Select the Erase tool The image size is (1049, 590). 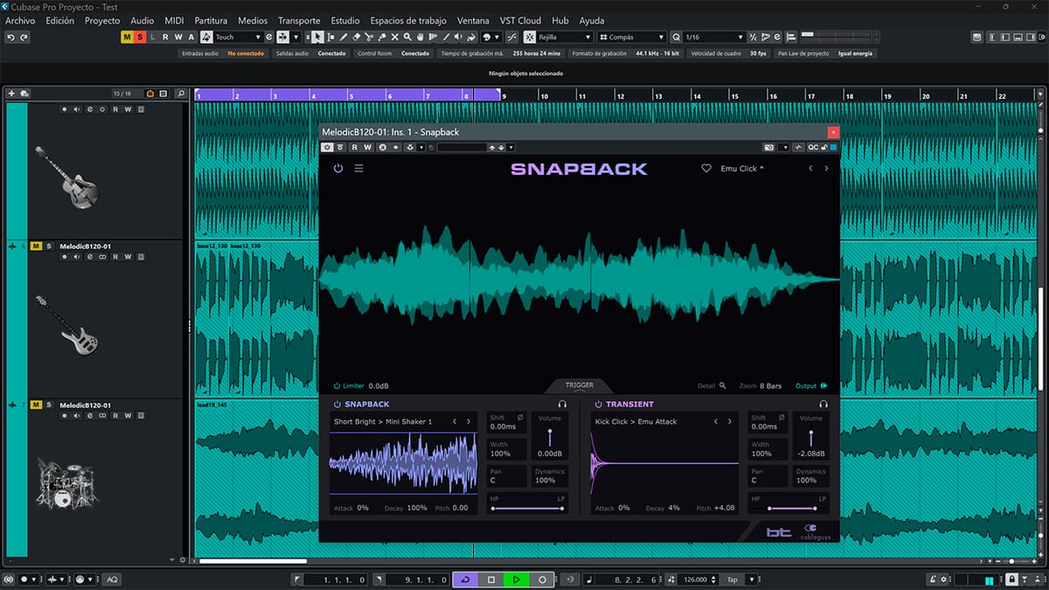click(x=357, y=38)
